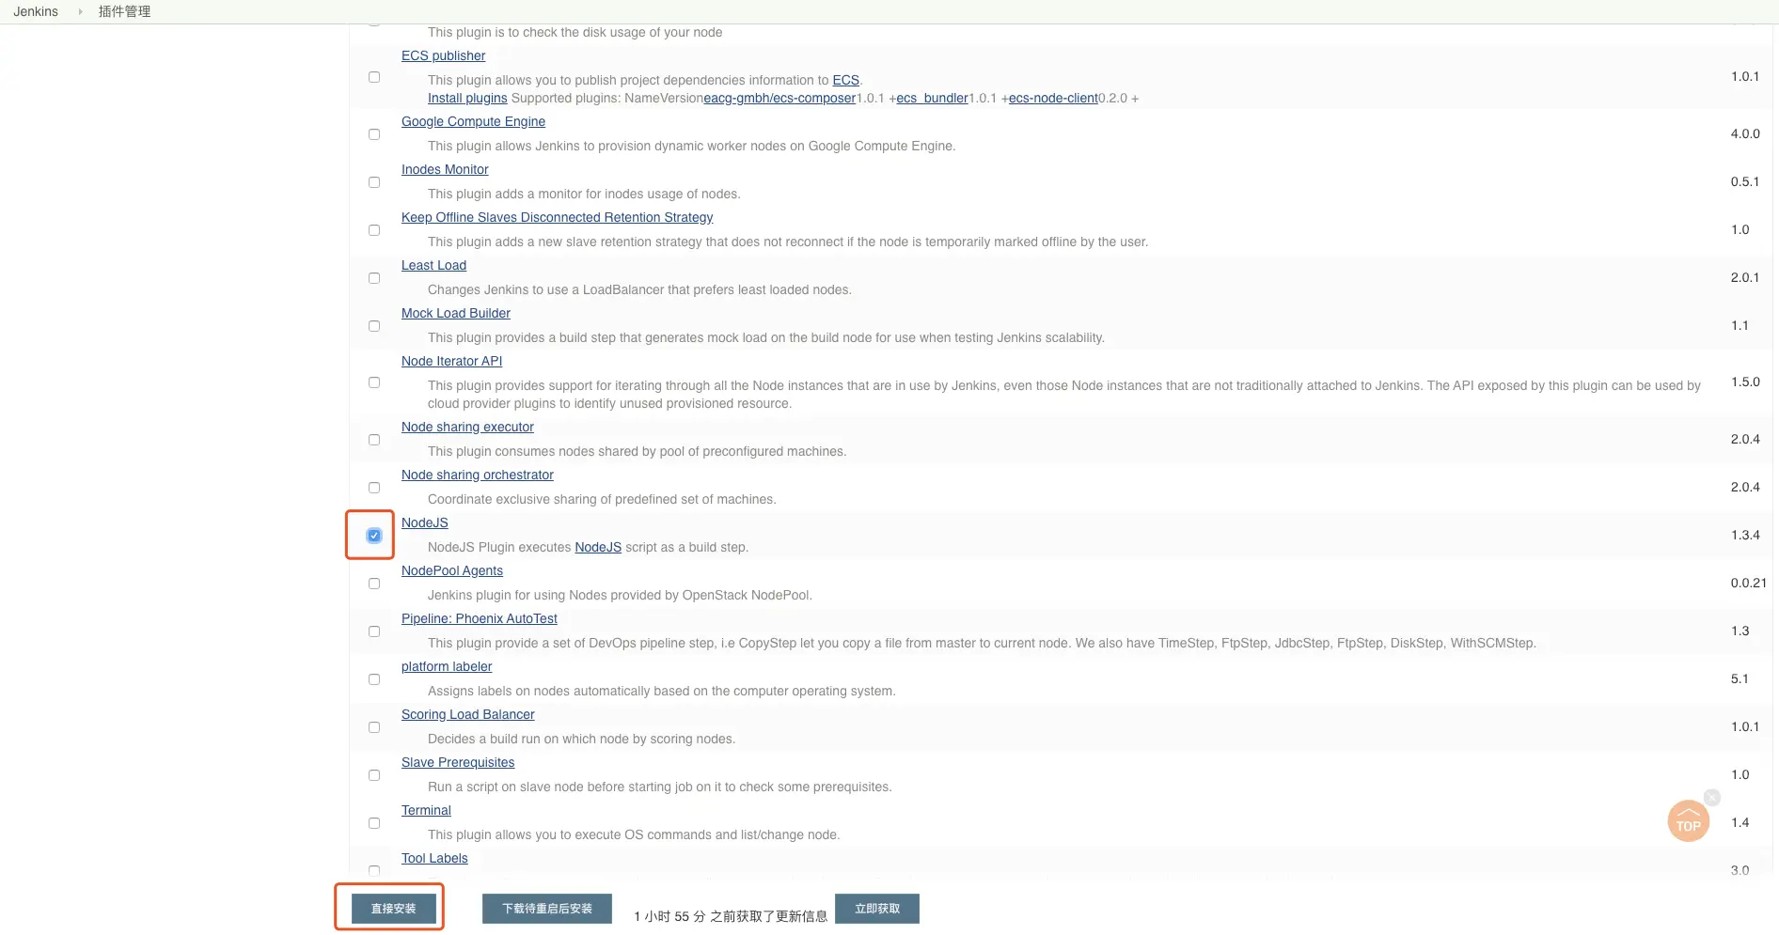Select the Least Load plugin checkbox
This screenshot has width=1779, height=935.
click(374, 278)
